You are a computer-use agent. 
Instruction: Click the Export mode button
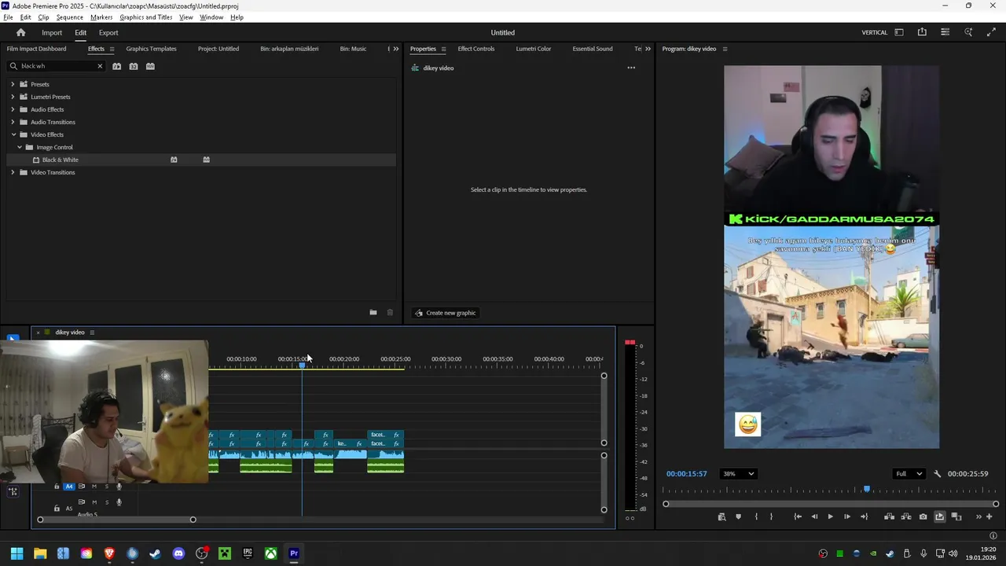click(x=108, y=32)
